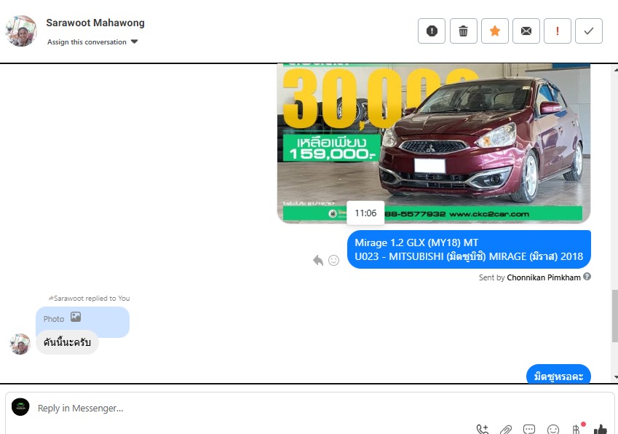Open emoji picker in reply bar

click(553, 430)
